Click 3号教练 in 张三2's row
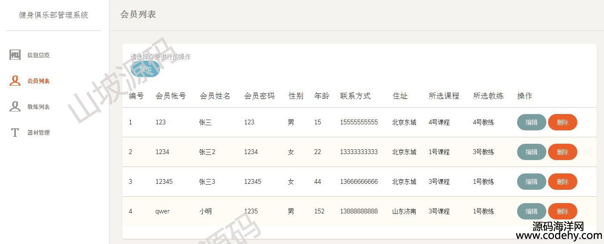 pos(484,152)
